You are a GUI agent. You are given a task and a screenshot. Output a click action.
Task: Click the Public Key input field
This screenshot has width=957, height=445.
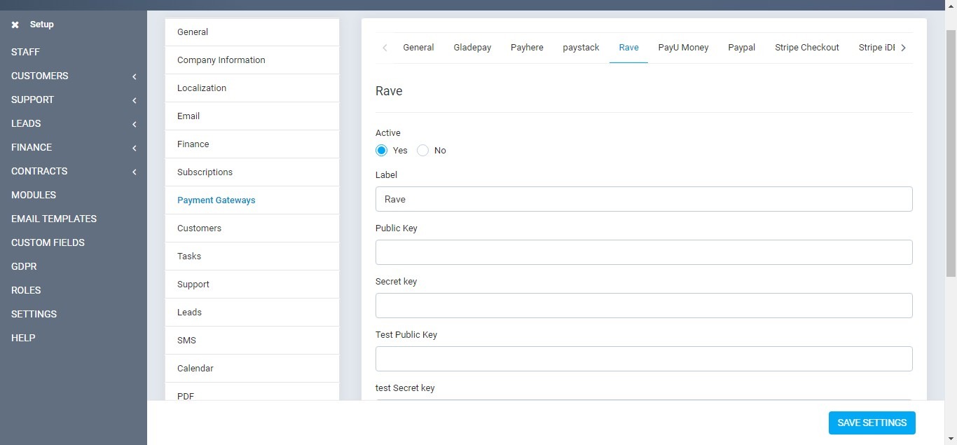(x=644, y=252)
